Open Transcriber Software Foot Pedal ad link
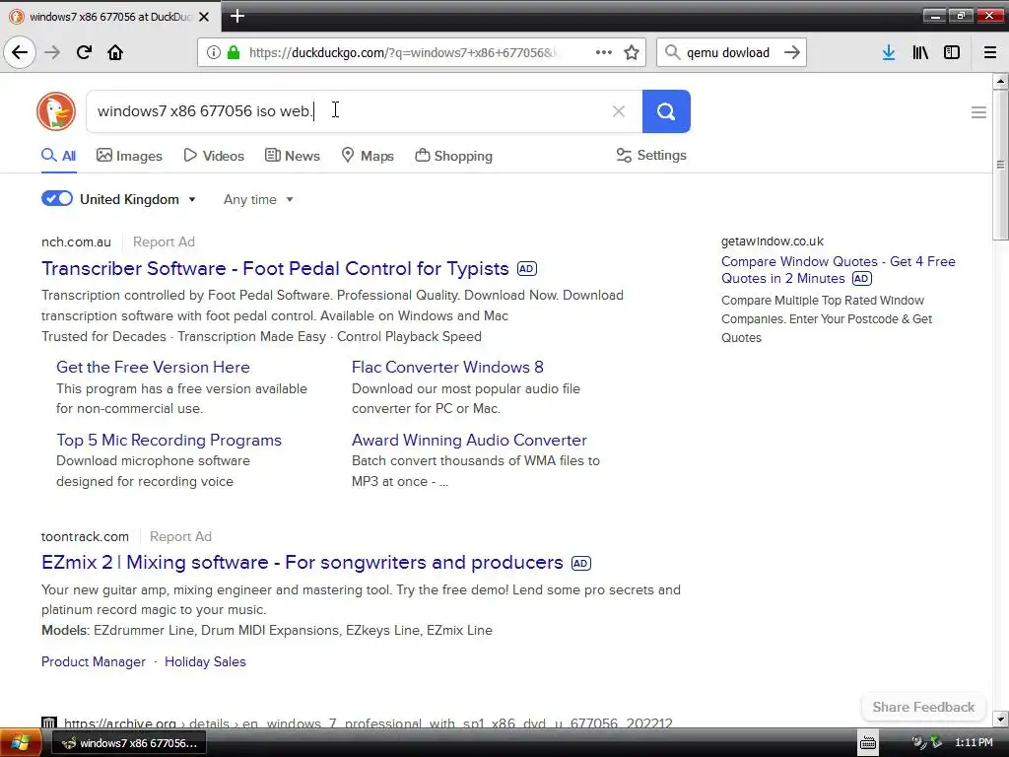The height and width of the screenshot is (757, 1009). coord(275,268)
